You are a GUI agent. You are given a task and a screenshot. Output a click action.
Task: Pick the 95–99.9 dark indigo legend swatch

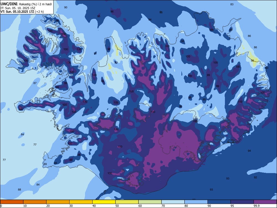[x=242, y=202]
